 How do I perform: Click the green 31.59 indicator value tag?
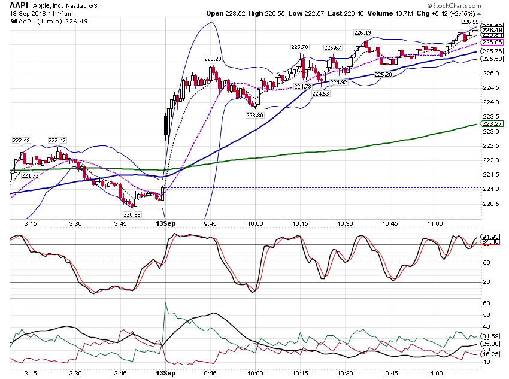(x=490, y=336)
